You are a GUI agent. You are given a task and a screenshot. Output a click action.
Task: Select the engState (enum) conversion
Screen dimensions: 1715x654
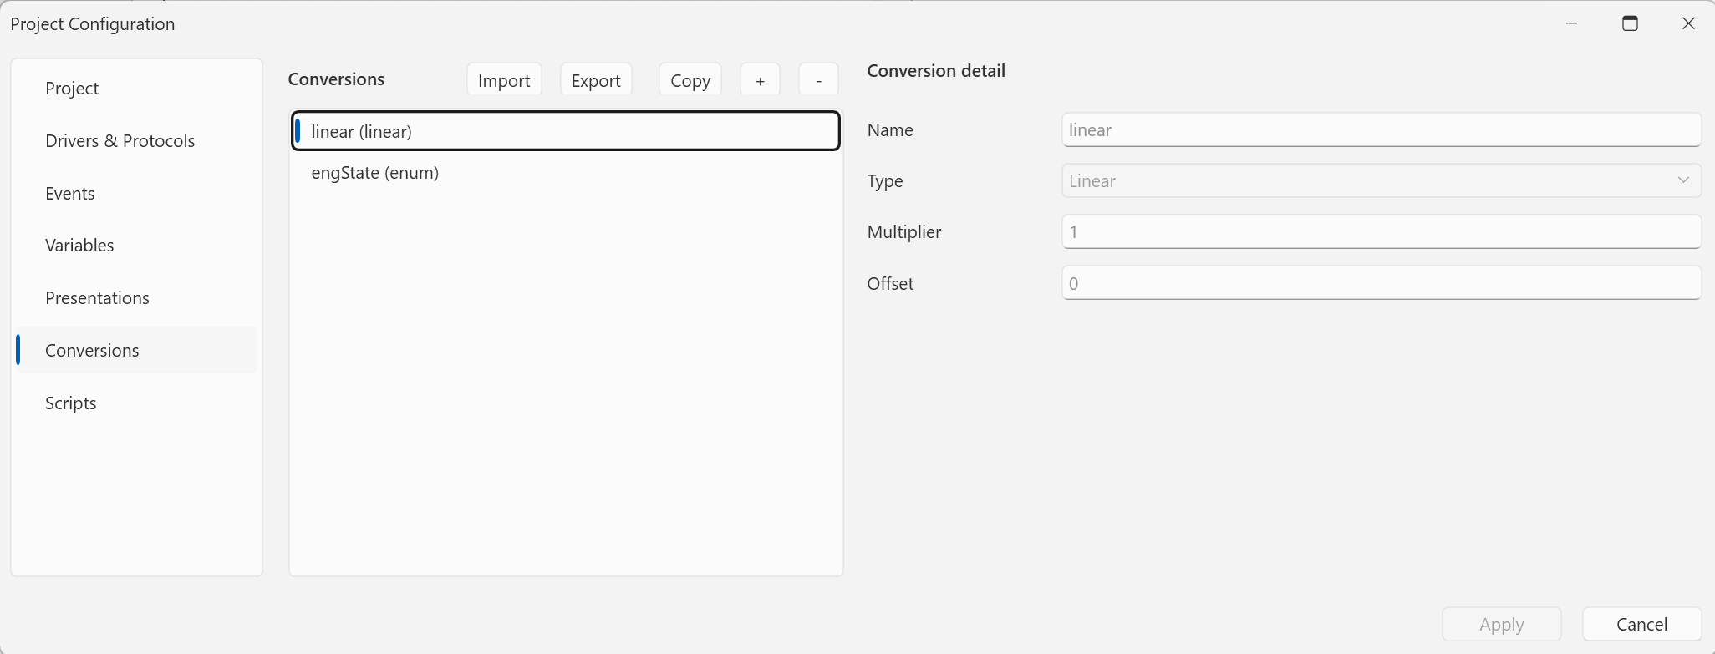[x=566, y=173]
